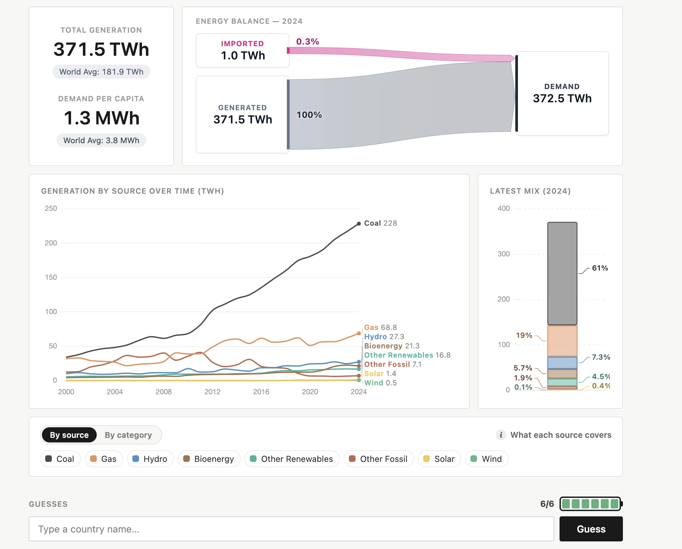
Task: Click the Generated 371.5 TWh box
Action: pyautogui.click(x=243, y=114)
